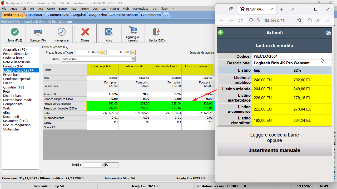Click the address bar showing 192.168.0.74
The image size is (337, 189).
click(274, 20)
